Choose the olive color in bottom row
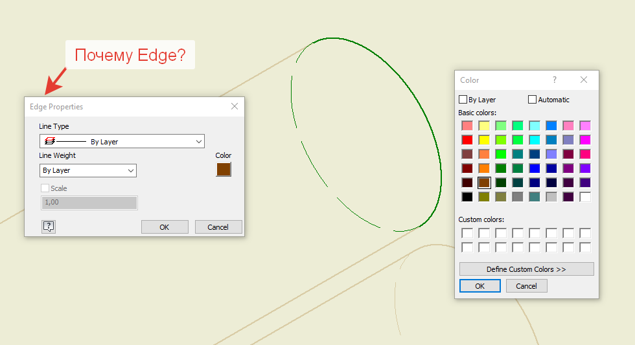Viewport: 635px width, 345px height. click(484, 197)
